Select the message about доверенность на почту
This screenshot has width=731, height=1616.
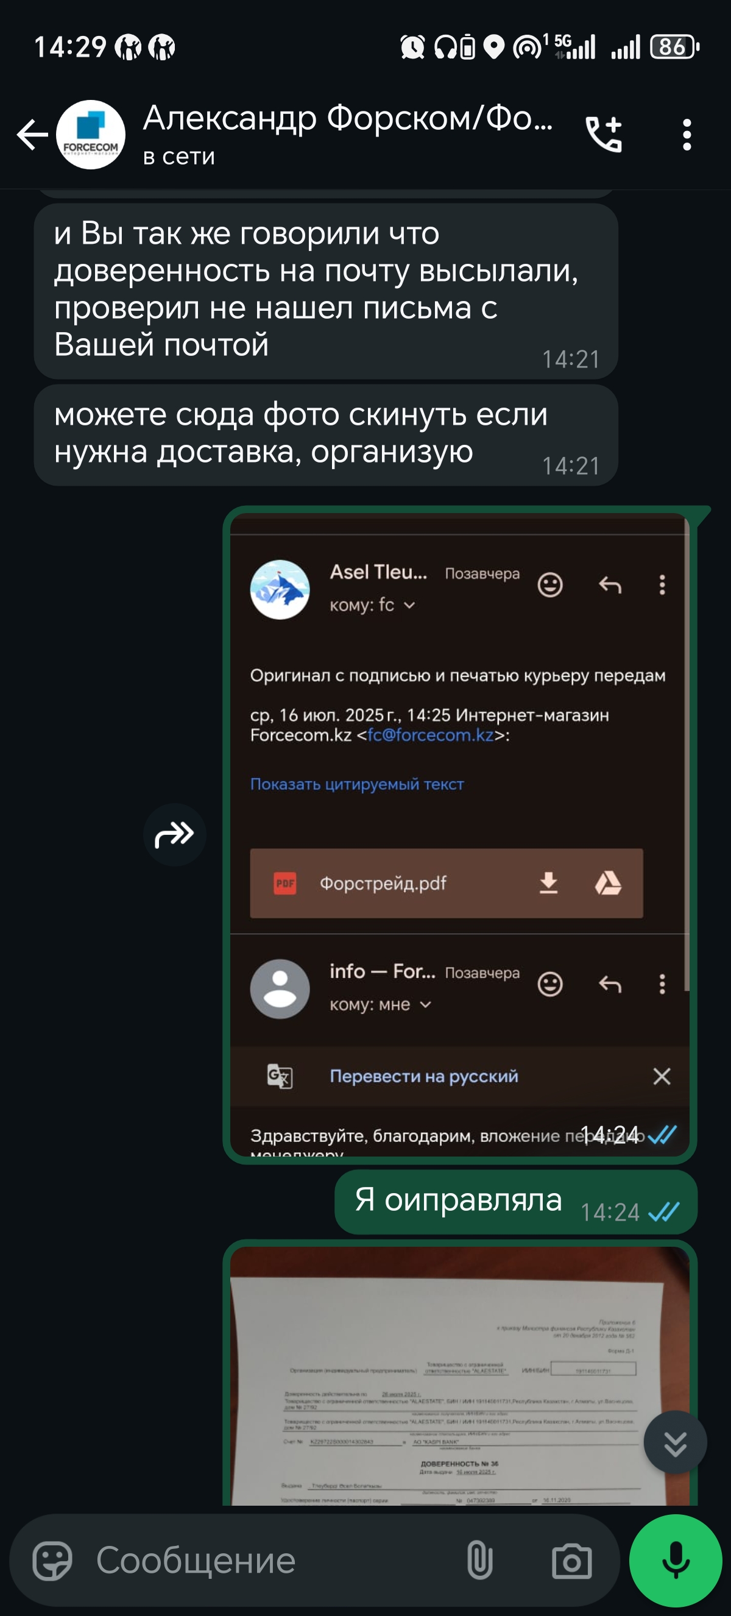pyautogui.click(x=326, y=291)
